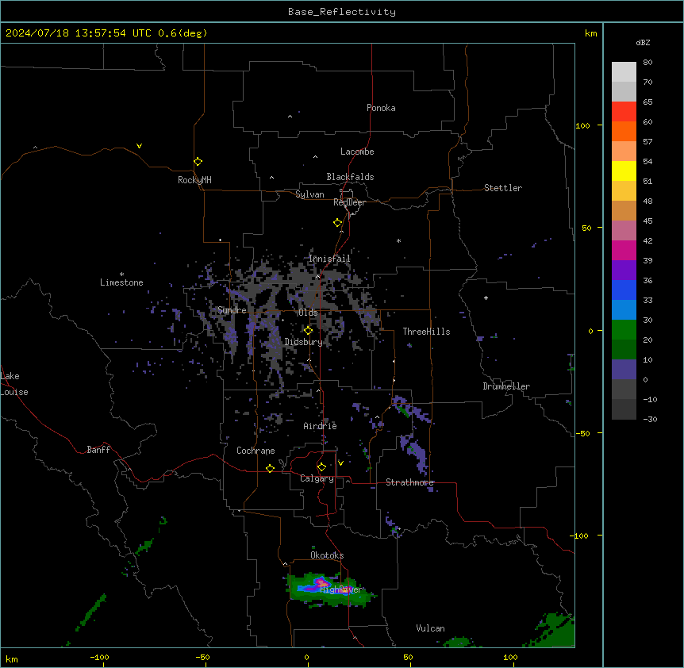Click the Calgary city label
This screenshot has height=668, width=684.
pos(317,478)
